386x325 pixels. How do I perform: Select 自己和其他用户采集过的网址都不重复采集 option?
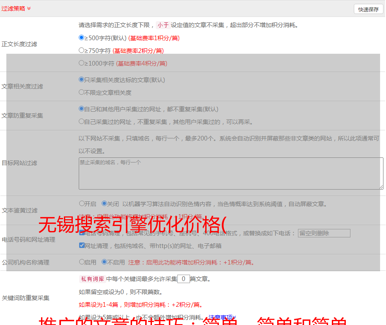[81, 109]
